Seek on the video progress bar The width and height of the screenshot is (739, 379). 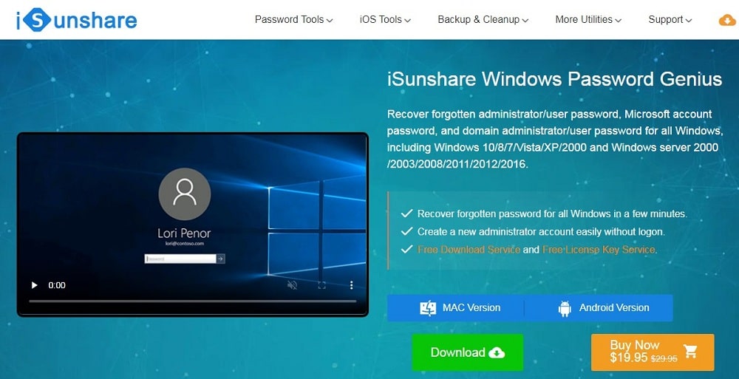pos(193,301)
